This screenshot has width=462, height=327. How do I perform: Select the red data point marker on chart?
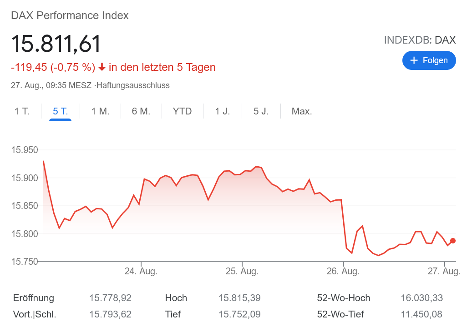click(452, 241)
